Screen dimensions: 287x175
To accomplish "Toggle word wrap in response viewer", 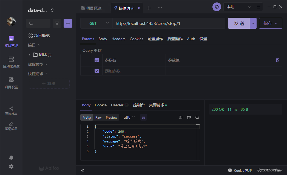I will click(x=144, y=117).
